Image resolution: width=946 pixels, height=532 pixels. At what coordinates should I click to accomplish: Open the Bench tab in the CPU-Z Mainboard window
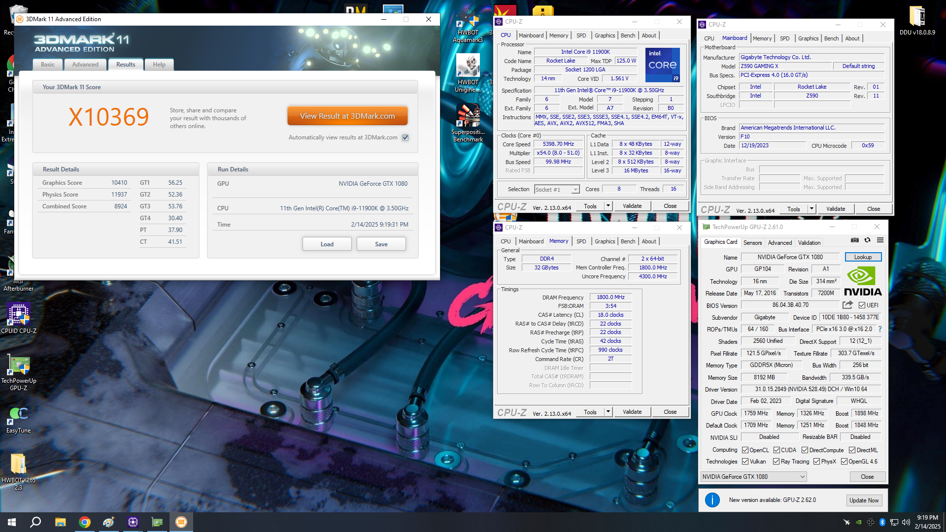pos(831,38)
